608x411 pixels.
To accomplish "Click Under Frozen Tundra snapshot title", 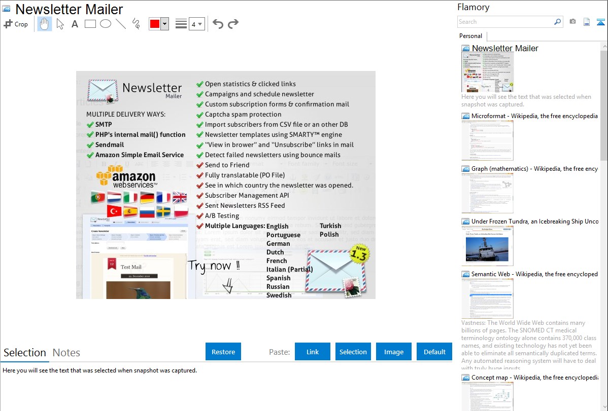I will coord(535,221).
